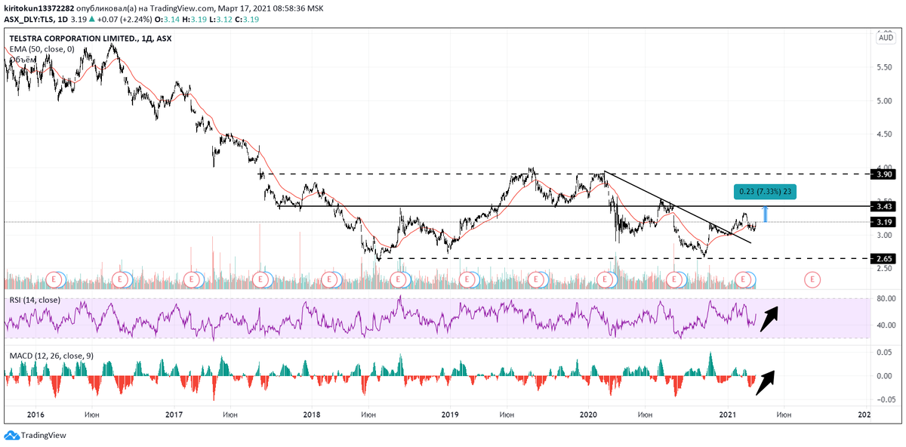Click the -0.05 MACD axis value
906x447 pixels.
click(x=886, y=399)
